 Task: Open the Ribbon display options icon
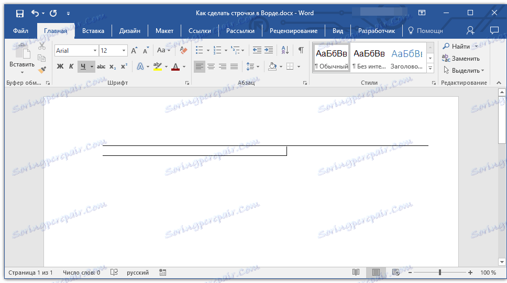coord(422,13)
